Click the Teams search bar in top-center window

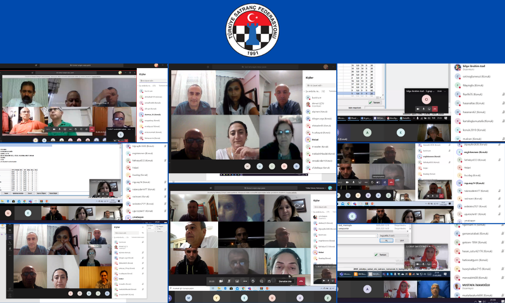(255, 67)
